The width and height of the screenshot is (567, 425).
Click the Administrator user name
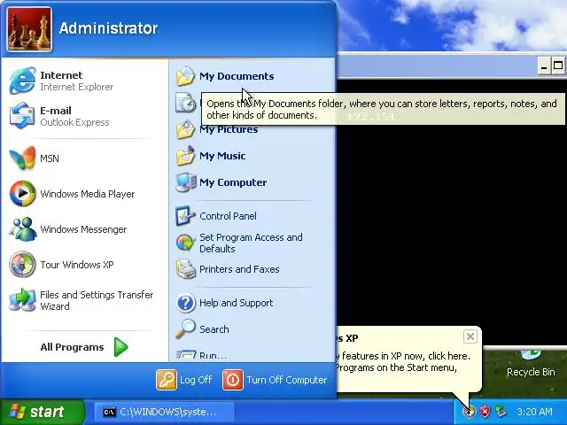(x=108, y=28)
